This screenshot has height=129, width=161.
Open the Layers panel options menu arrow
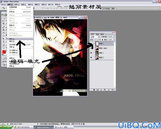pos(115,34)
